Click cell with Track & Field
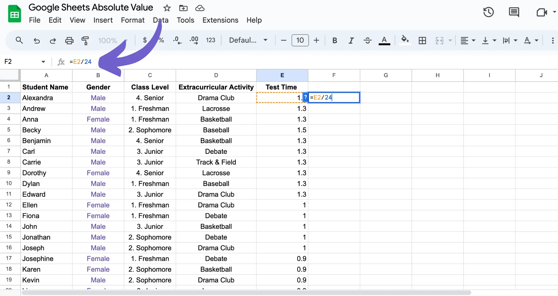 [216, 162]
